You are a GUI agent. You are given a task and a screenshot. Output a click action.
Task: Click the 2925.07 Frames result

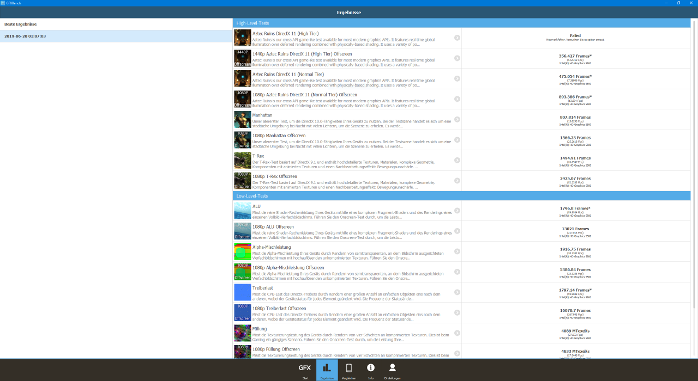click(x=575, y=179)
